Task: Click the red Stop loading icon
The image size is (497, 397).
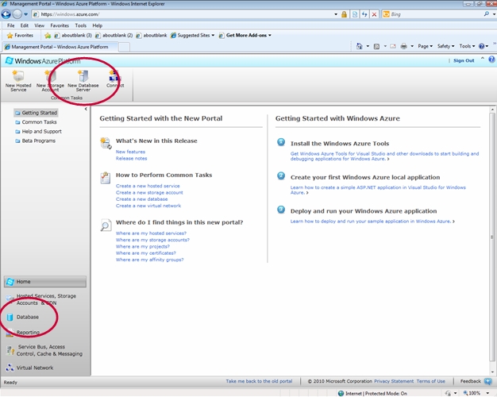Action: click(374, 14)
